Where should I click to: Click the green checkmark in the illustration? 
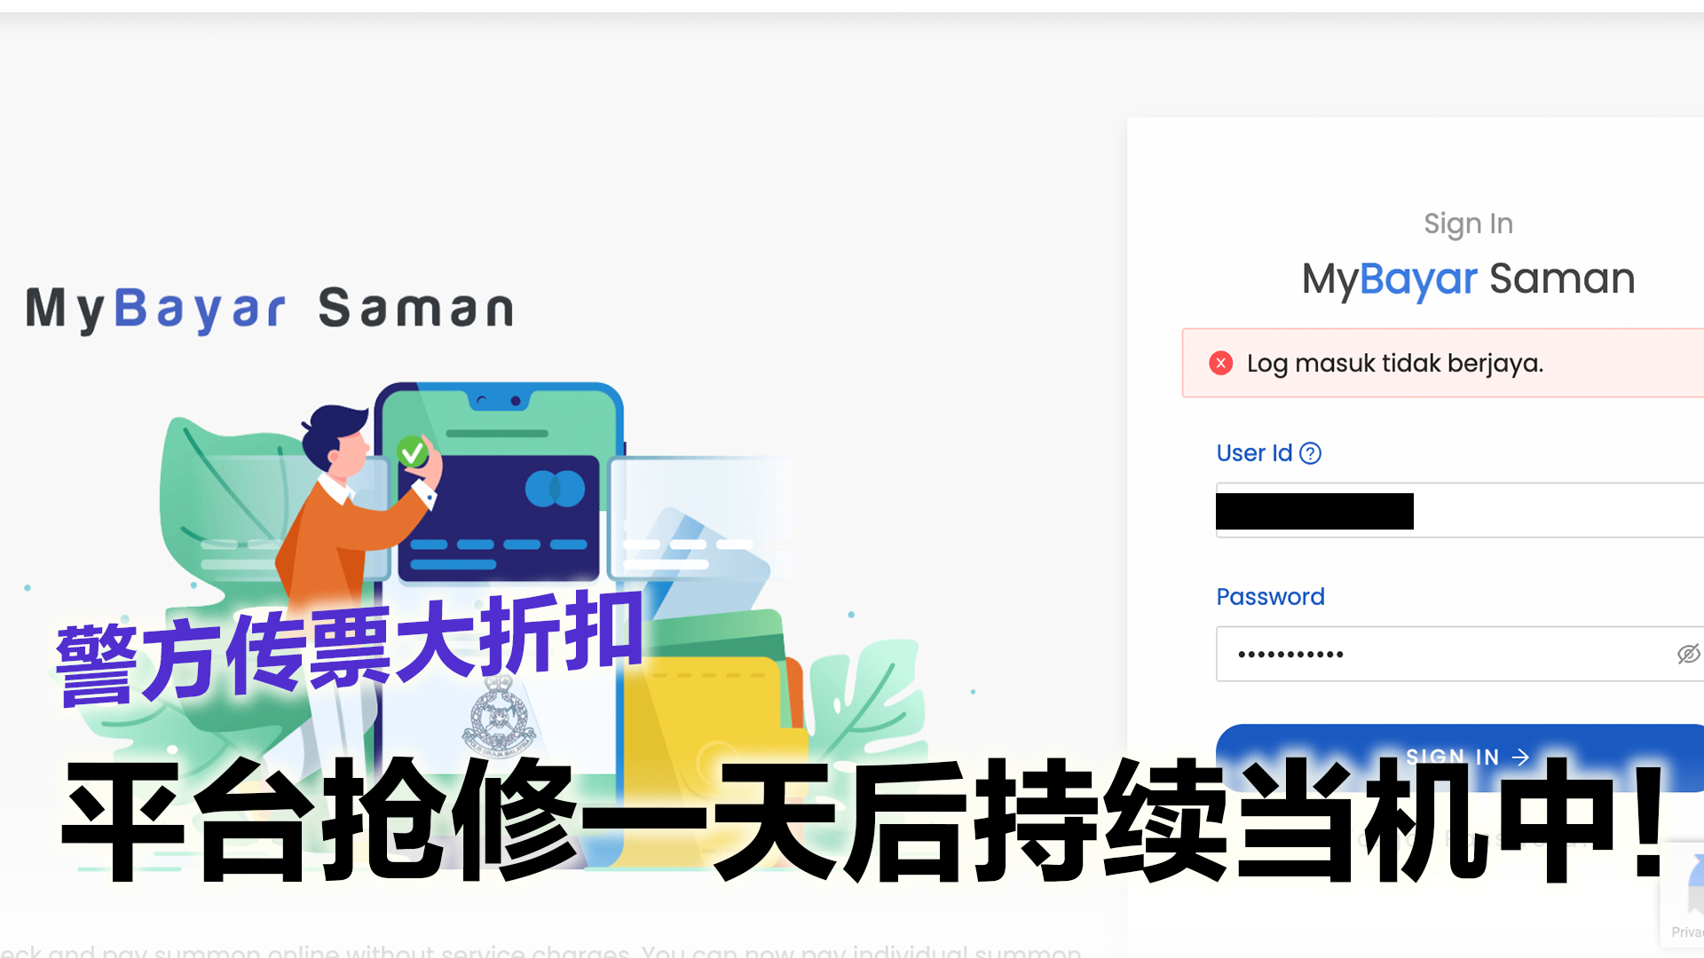point(412,452)
